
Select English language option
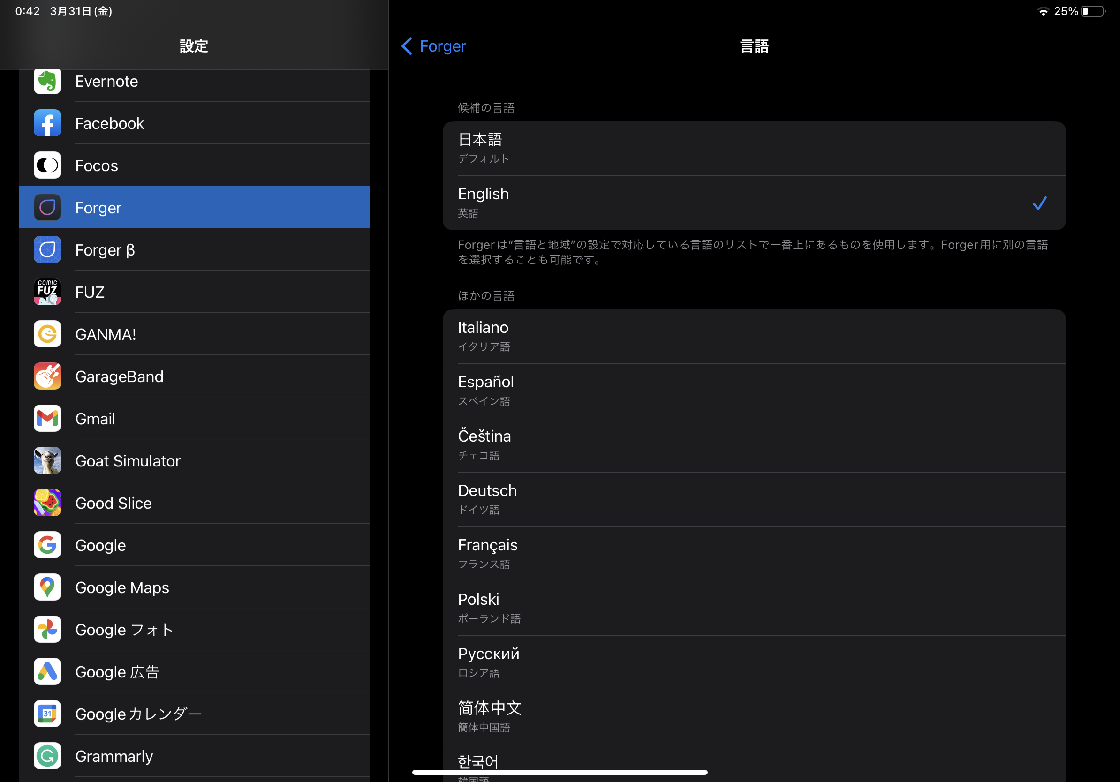[754, 203]
